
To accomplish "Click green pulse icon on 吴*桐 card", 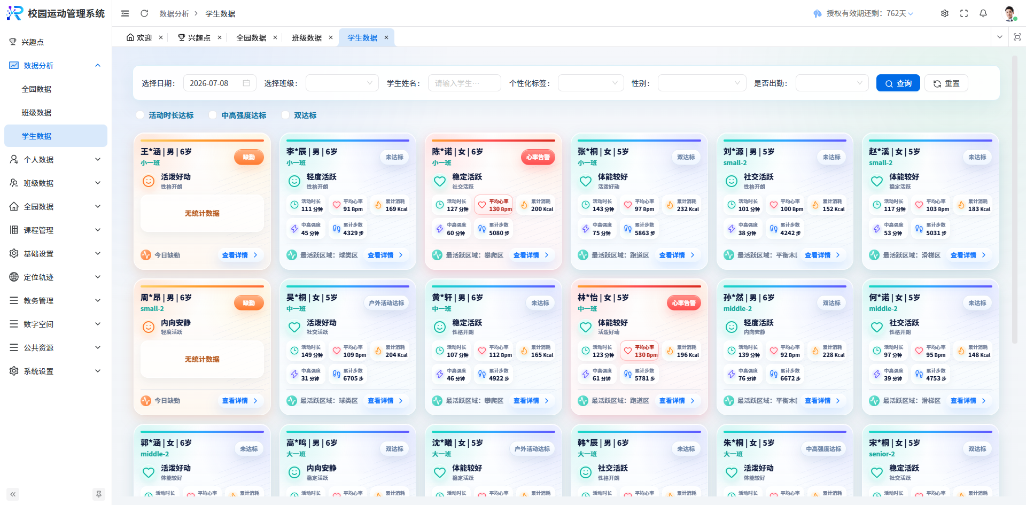I will click(292, 401).
